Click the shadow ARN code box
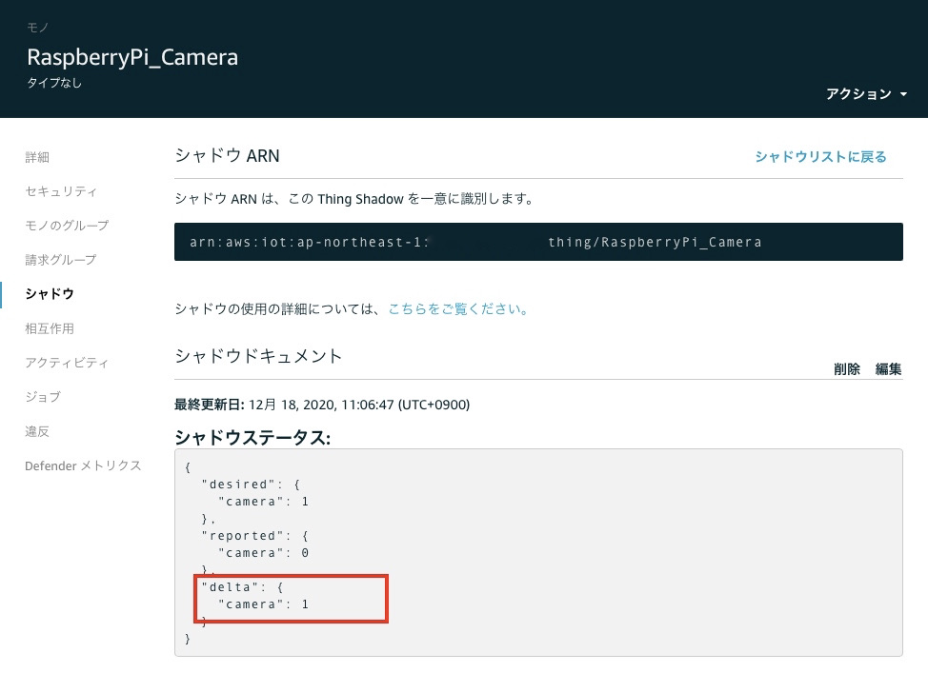928x673 pixels. click(538, 242)
